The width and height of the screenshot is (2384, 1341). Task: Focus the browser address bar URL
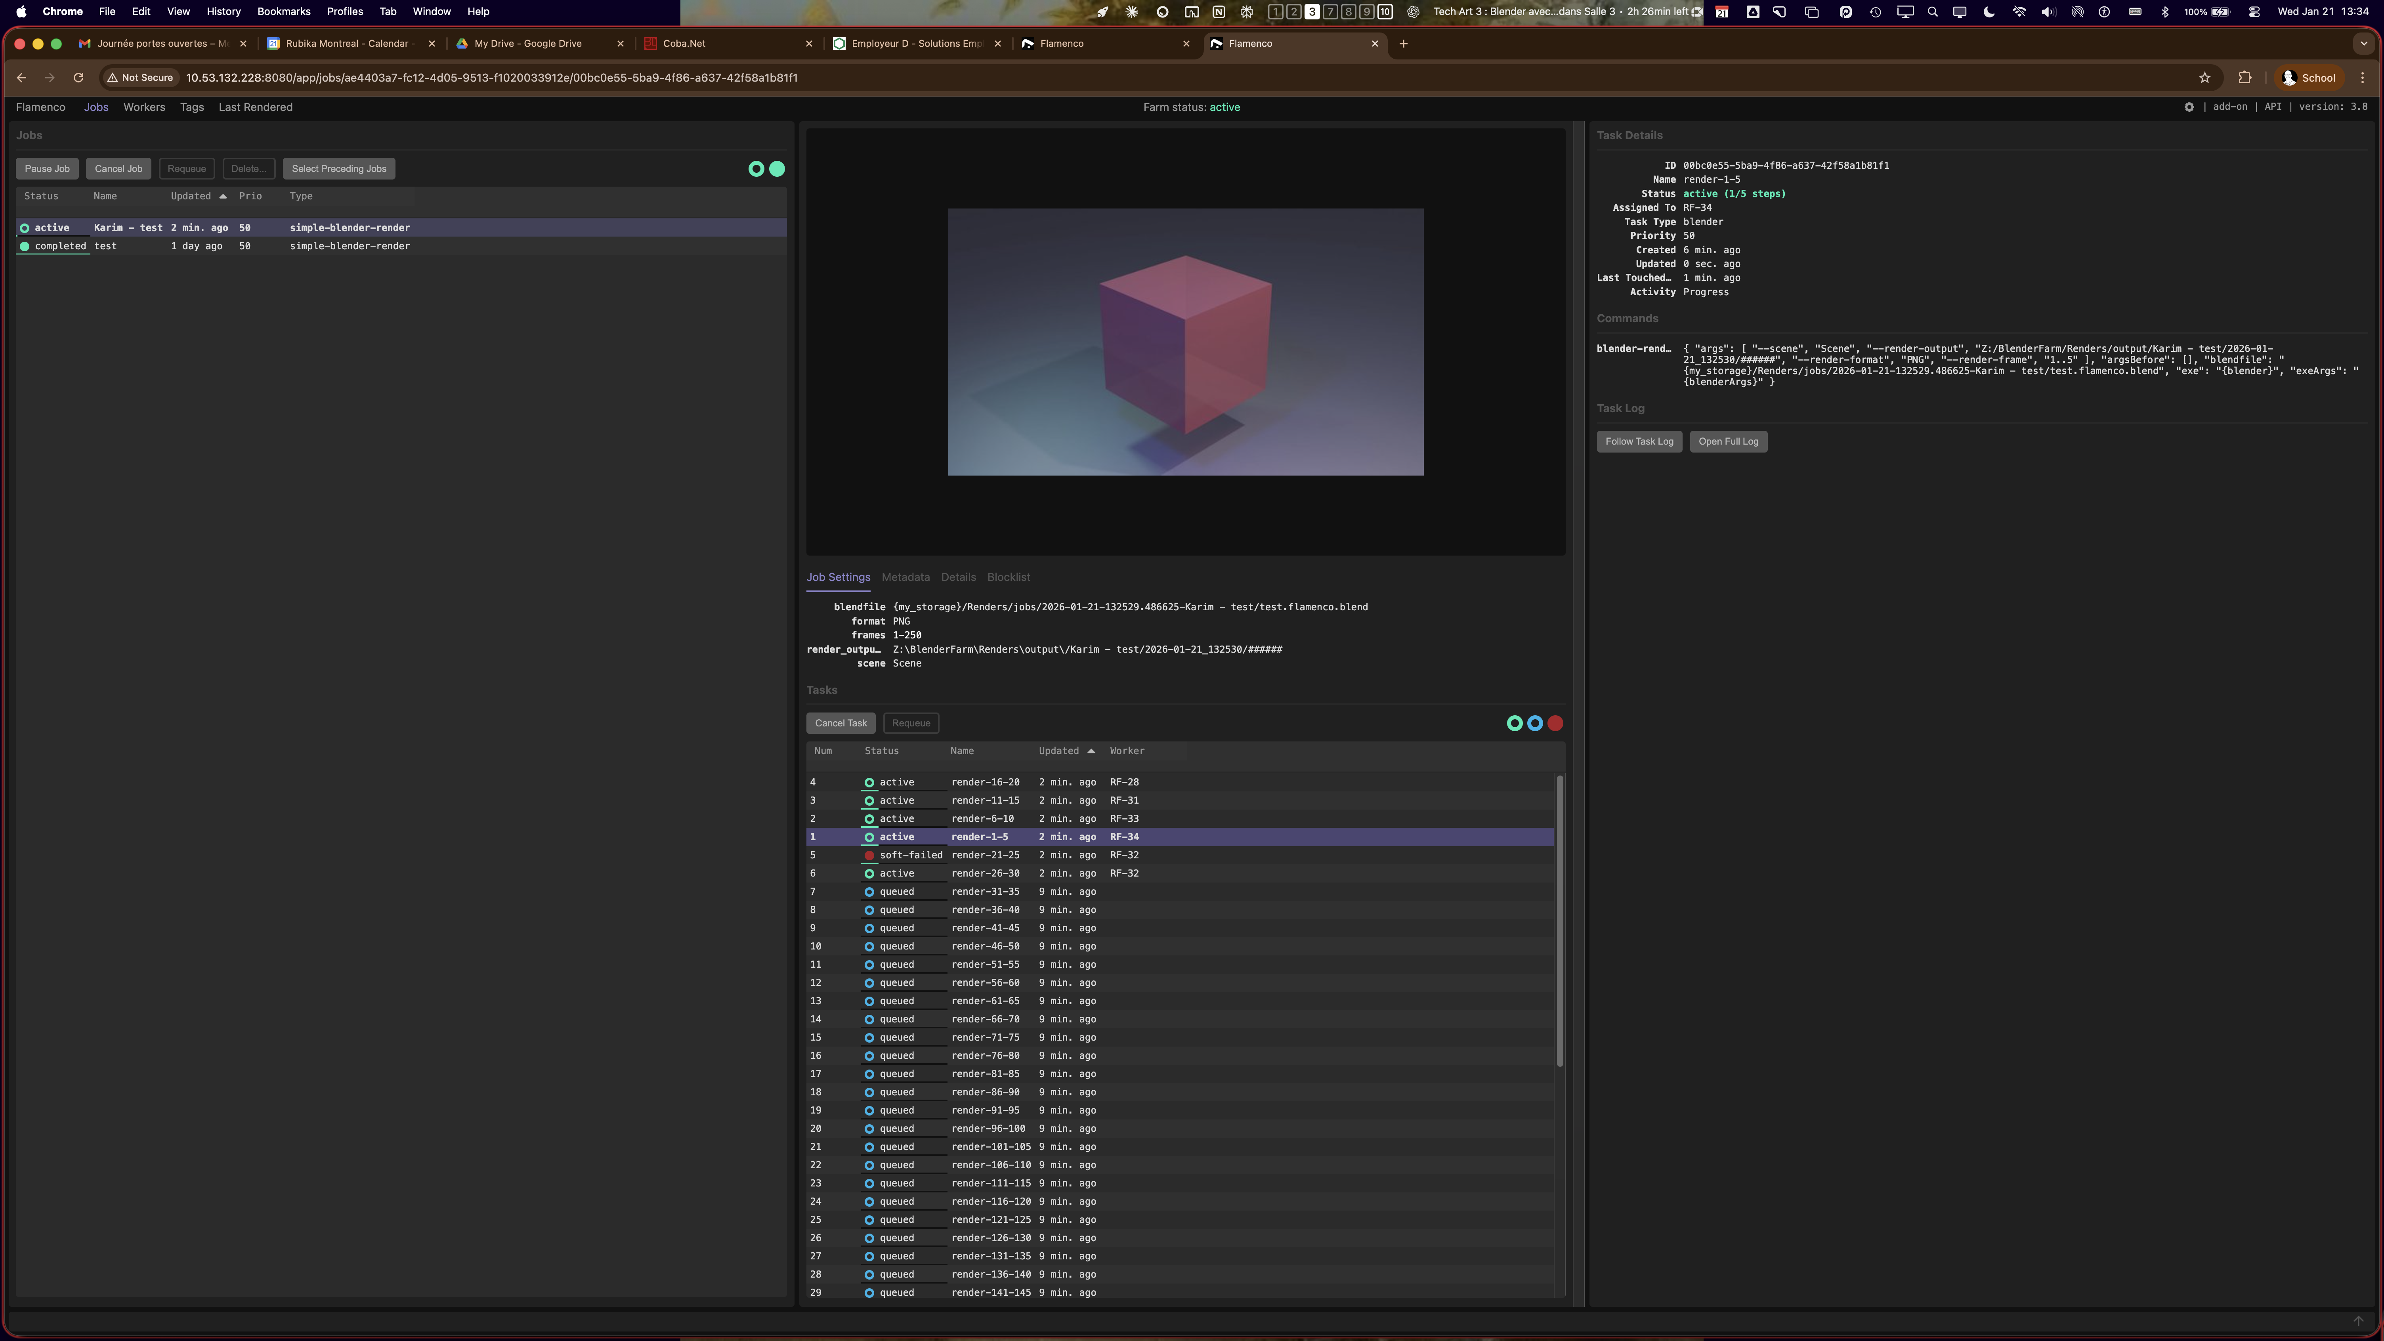(491, 78)
